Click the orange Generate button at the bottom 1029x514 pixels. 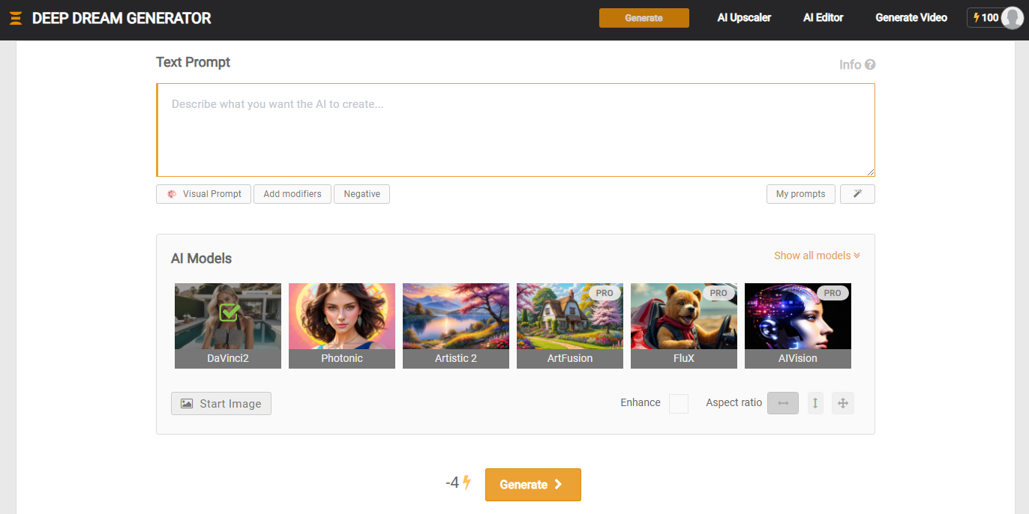click(533, 485)
